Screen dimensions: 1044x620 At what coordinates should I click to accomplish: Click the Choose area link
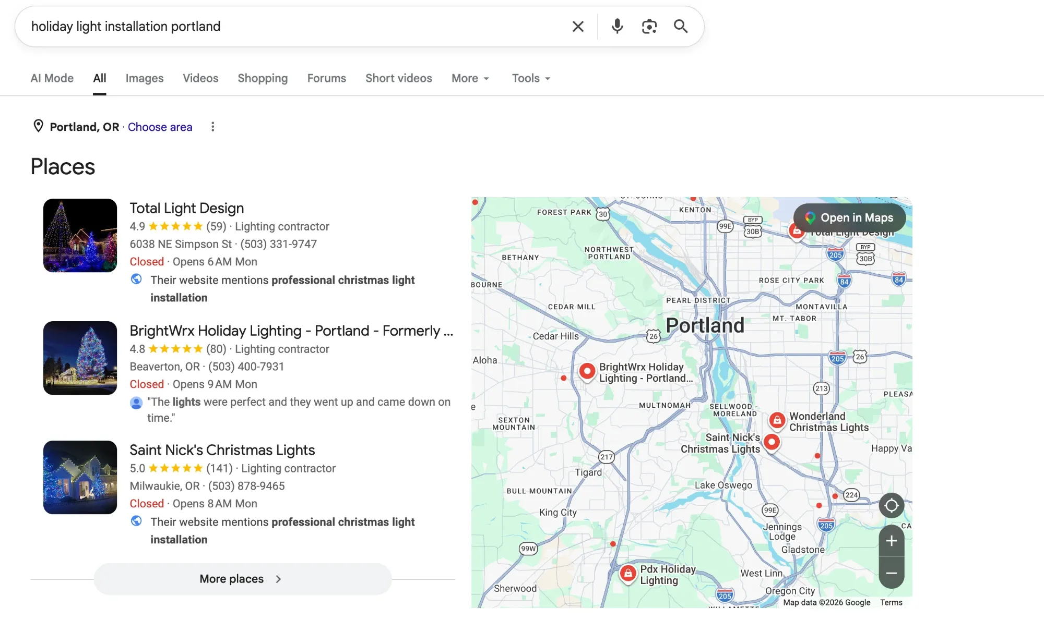[160, 127]
